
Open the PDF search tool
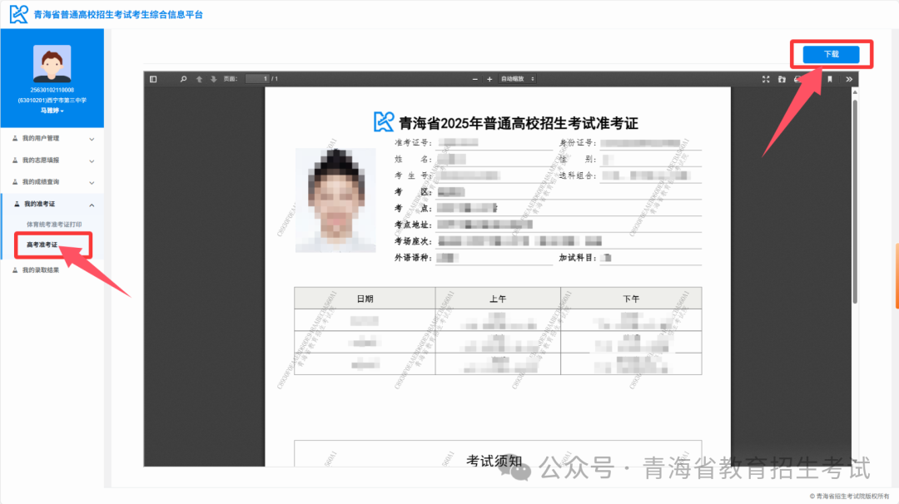tap(183, 79)
